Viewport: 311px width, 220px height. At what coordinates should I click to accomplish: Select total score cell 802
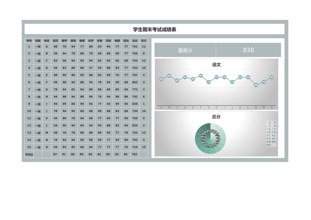click(135, 82)
